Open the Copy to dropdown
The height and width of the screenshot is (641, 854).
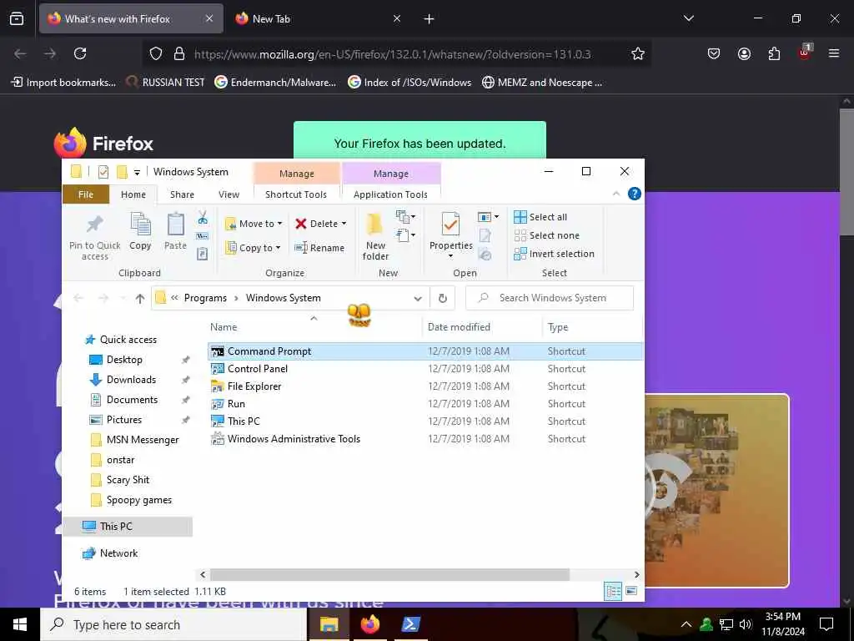click(x=254, y=247)
